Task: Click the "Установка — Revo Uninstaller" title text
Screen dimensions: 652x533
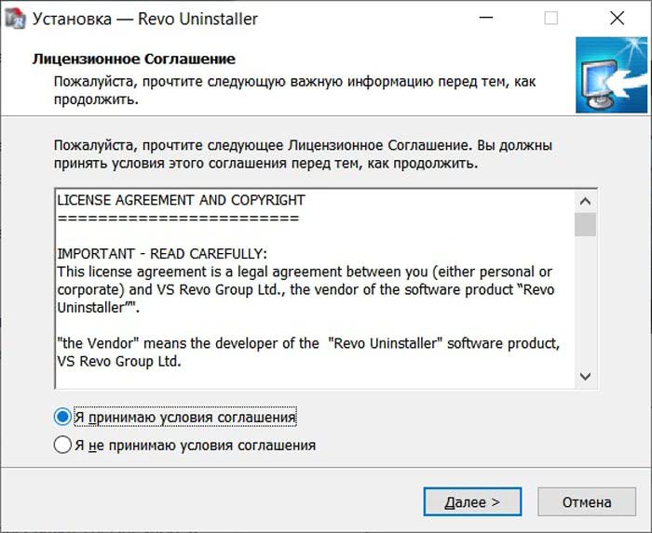Action: pos(145,20)
